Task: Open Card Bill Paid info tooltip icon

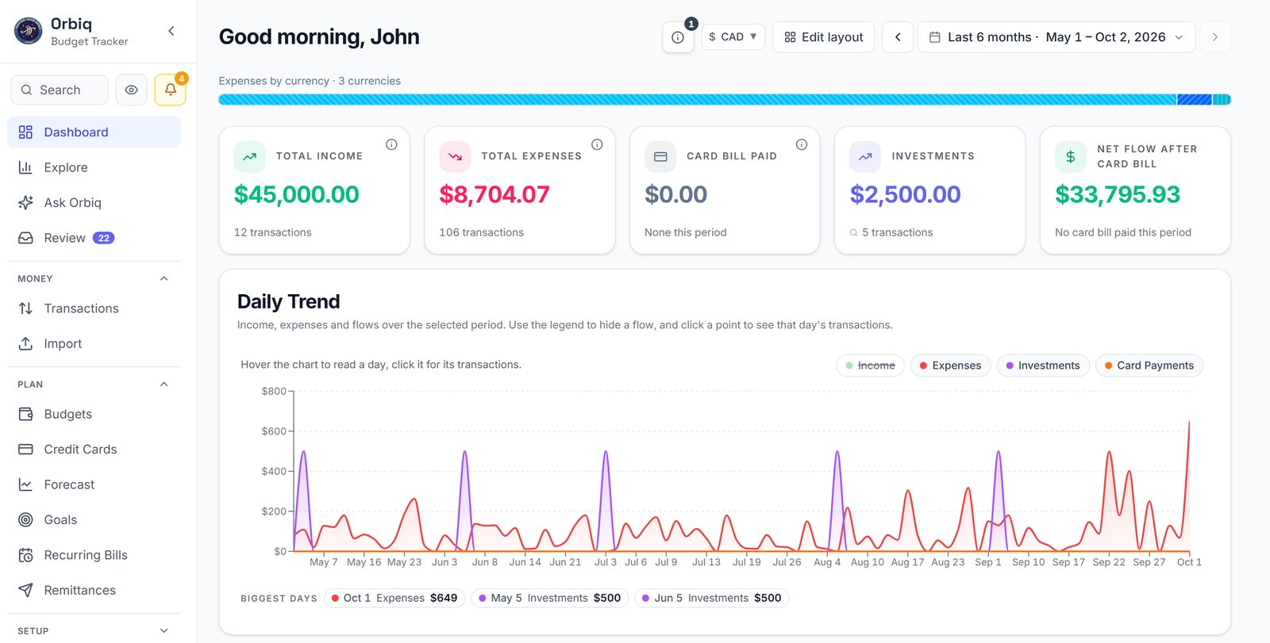Action: pos(802,144)
